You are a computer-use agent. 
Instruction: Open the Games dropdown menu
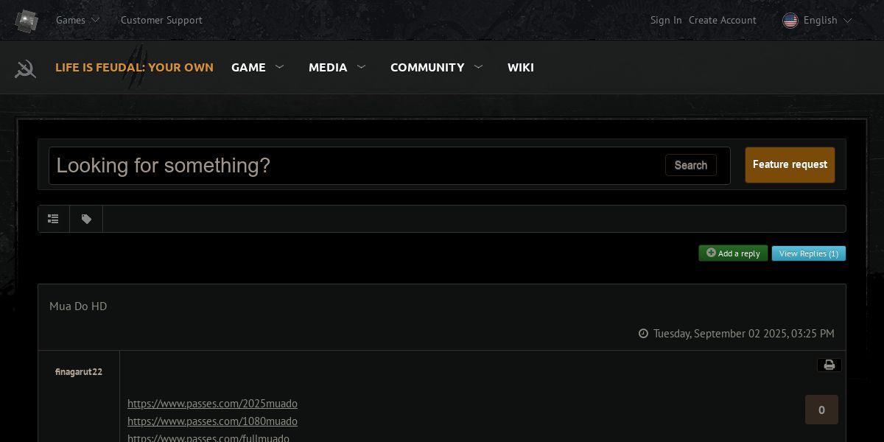[x=78, y=20]
